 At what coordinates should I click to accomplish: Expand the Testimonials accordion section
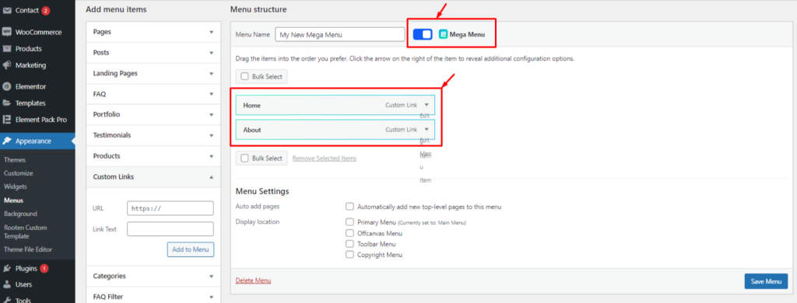[x=153, y=135]
